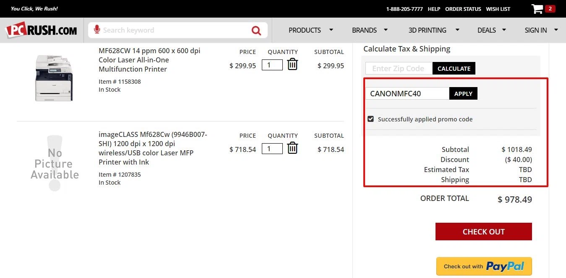Remove the imageCLASS $718.54 item via trash icon
566x278 pixels.
[x=292, y=148]
